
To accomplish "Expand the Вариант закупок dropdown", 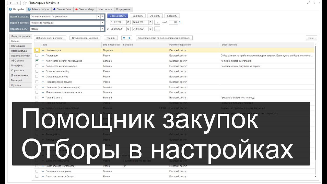I will (102, 22).
